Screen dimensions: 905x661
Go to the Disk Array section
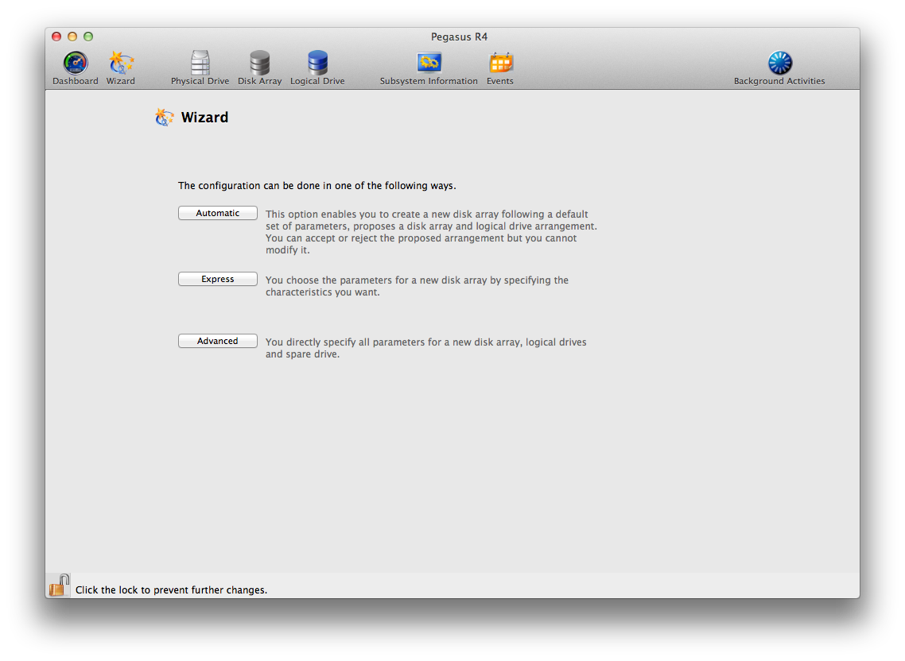coord(259,64)
